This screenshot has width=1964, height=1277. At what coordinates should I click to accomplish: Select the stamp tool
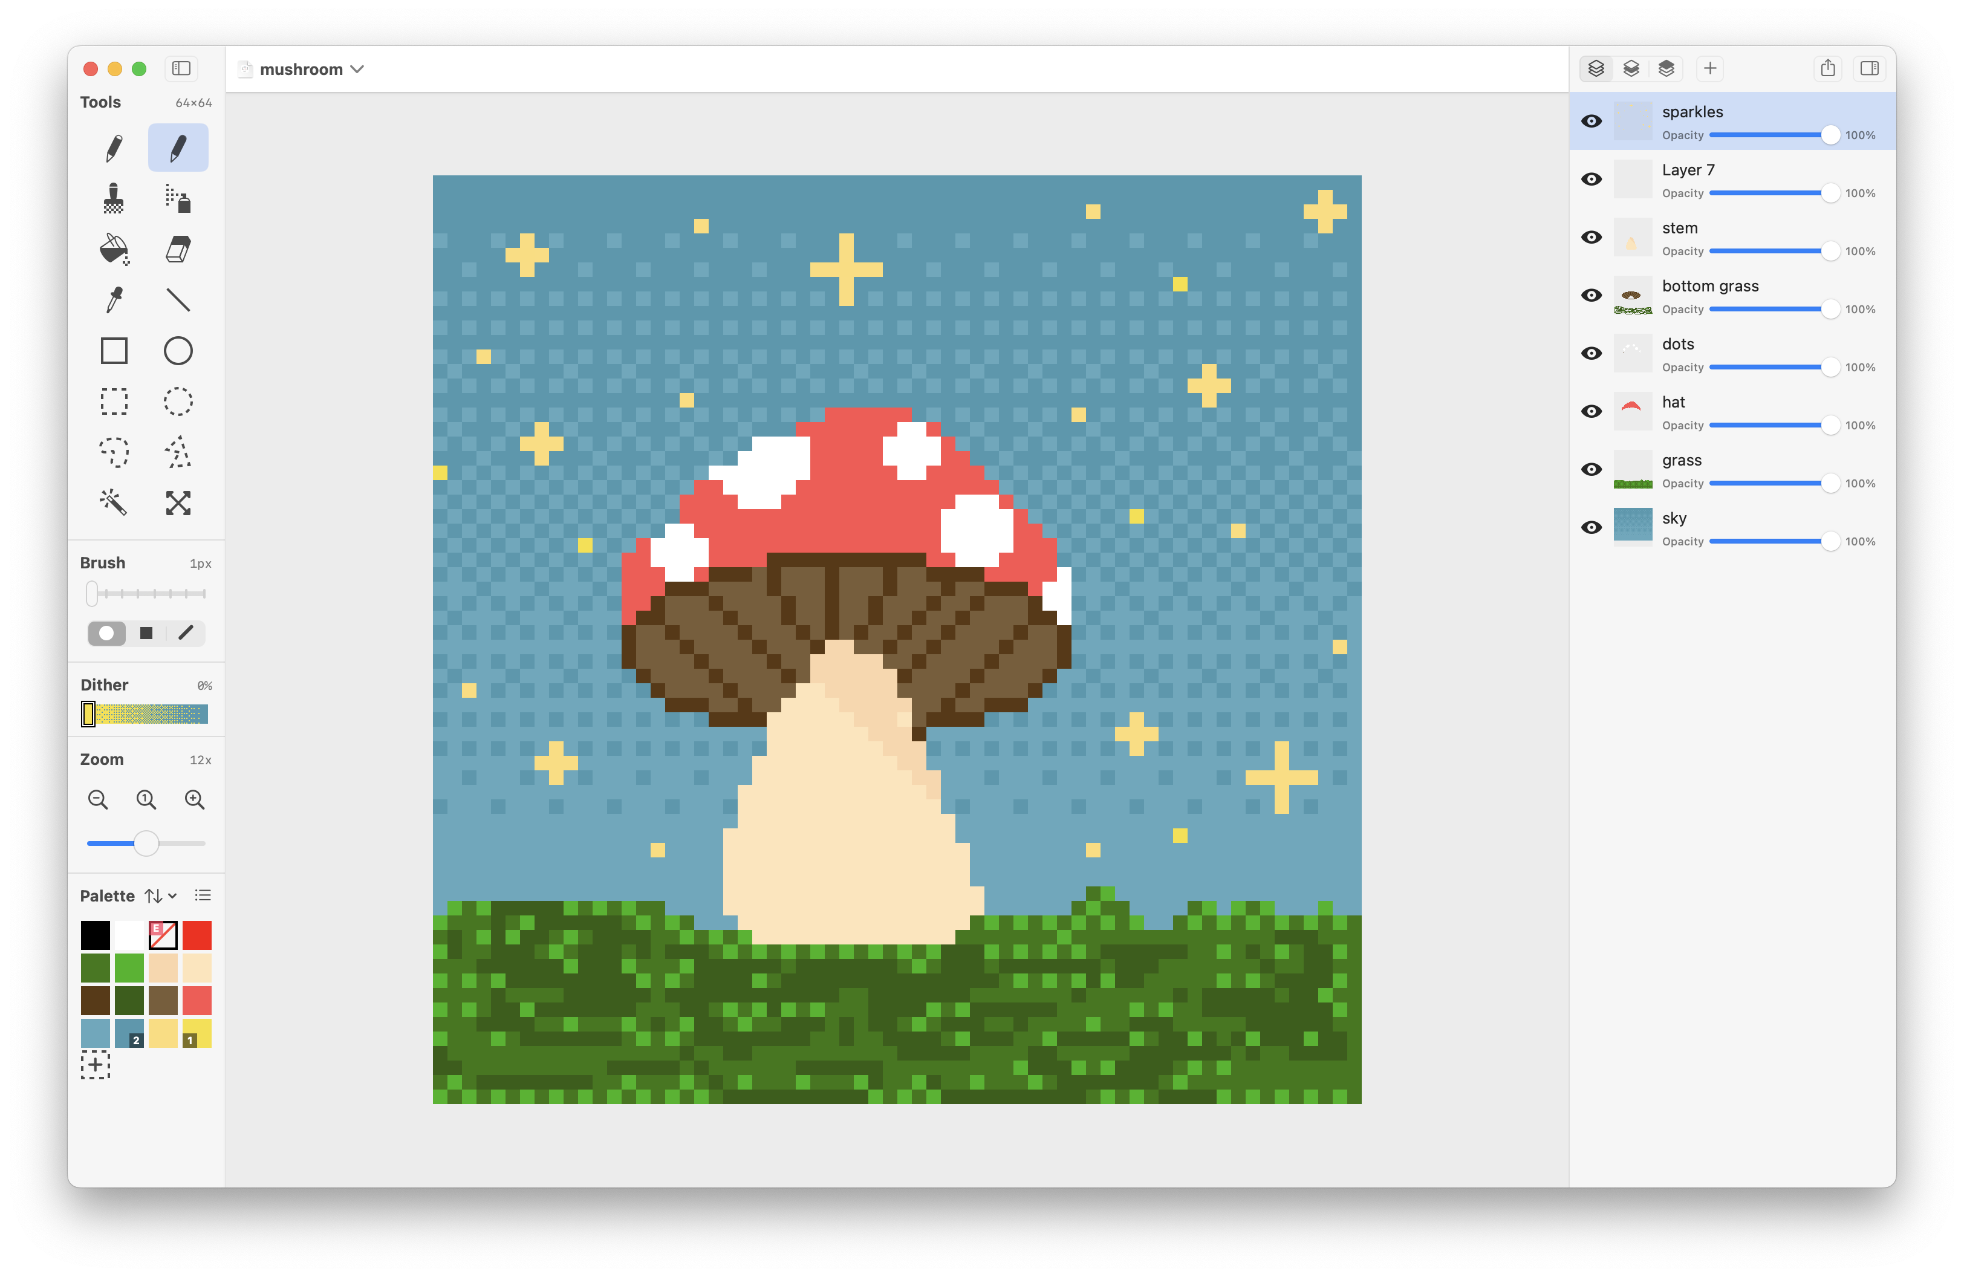click(114, 199)
